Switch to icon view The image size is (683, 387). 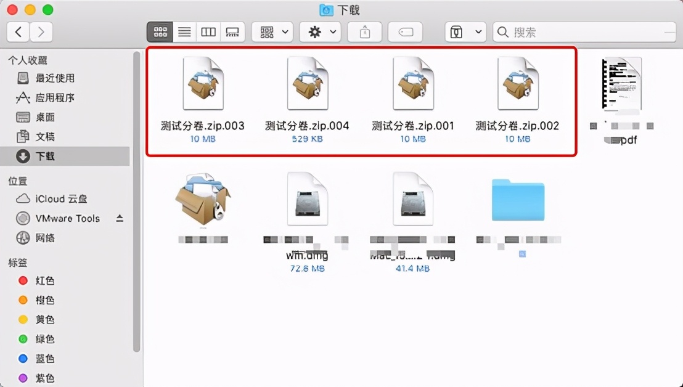coord(160,32)
